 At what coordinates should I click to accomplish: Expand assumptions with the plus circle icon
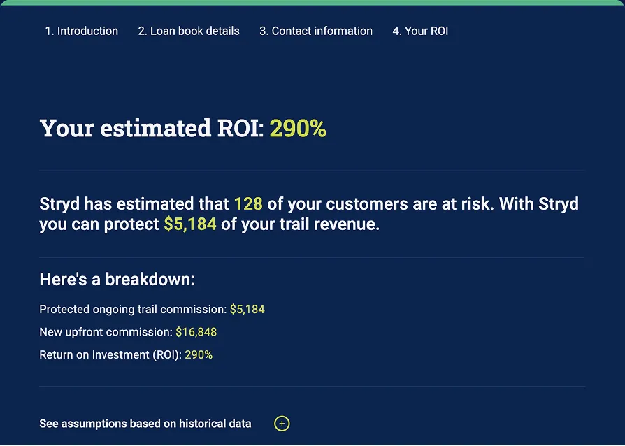pos(282,424)
